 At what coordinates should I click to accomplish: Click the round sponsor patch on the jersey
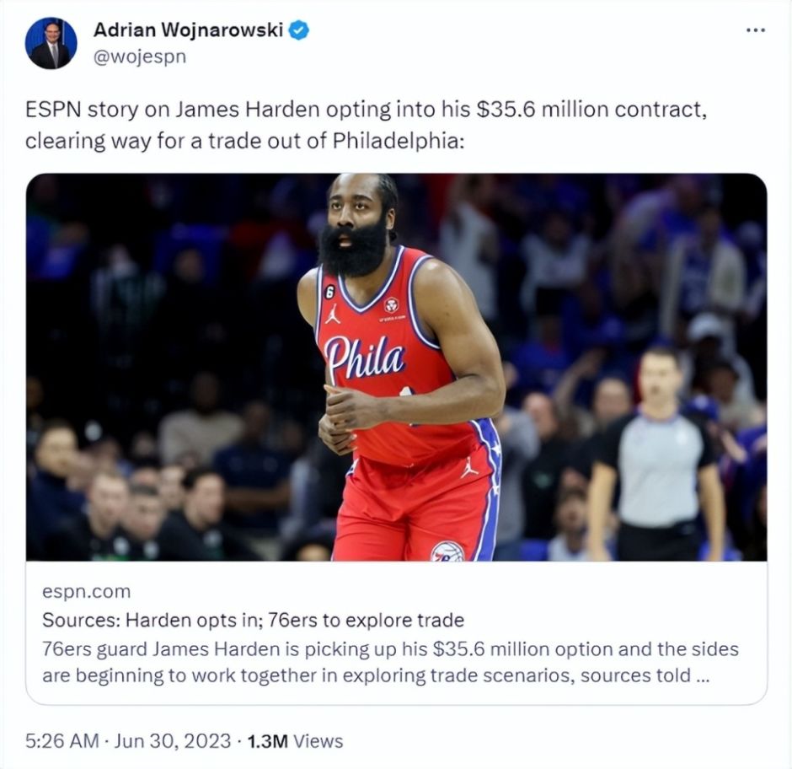pyautogui.click(x=391, y=304)
